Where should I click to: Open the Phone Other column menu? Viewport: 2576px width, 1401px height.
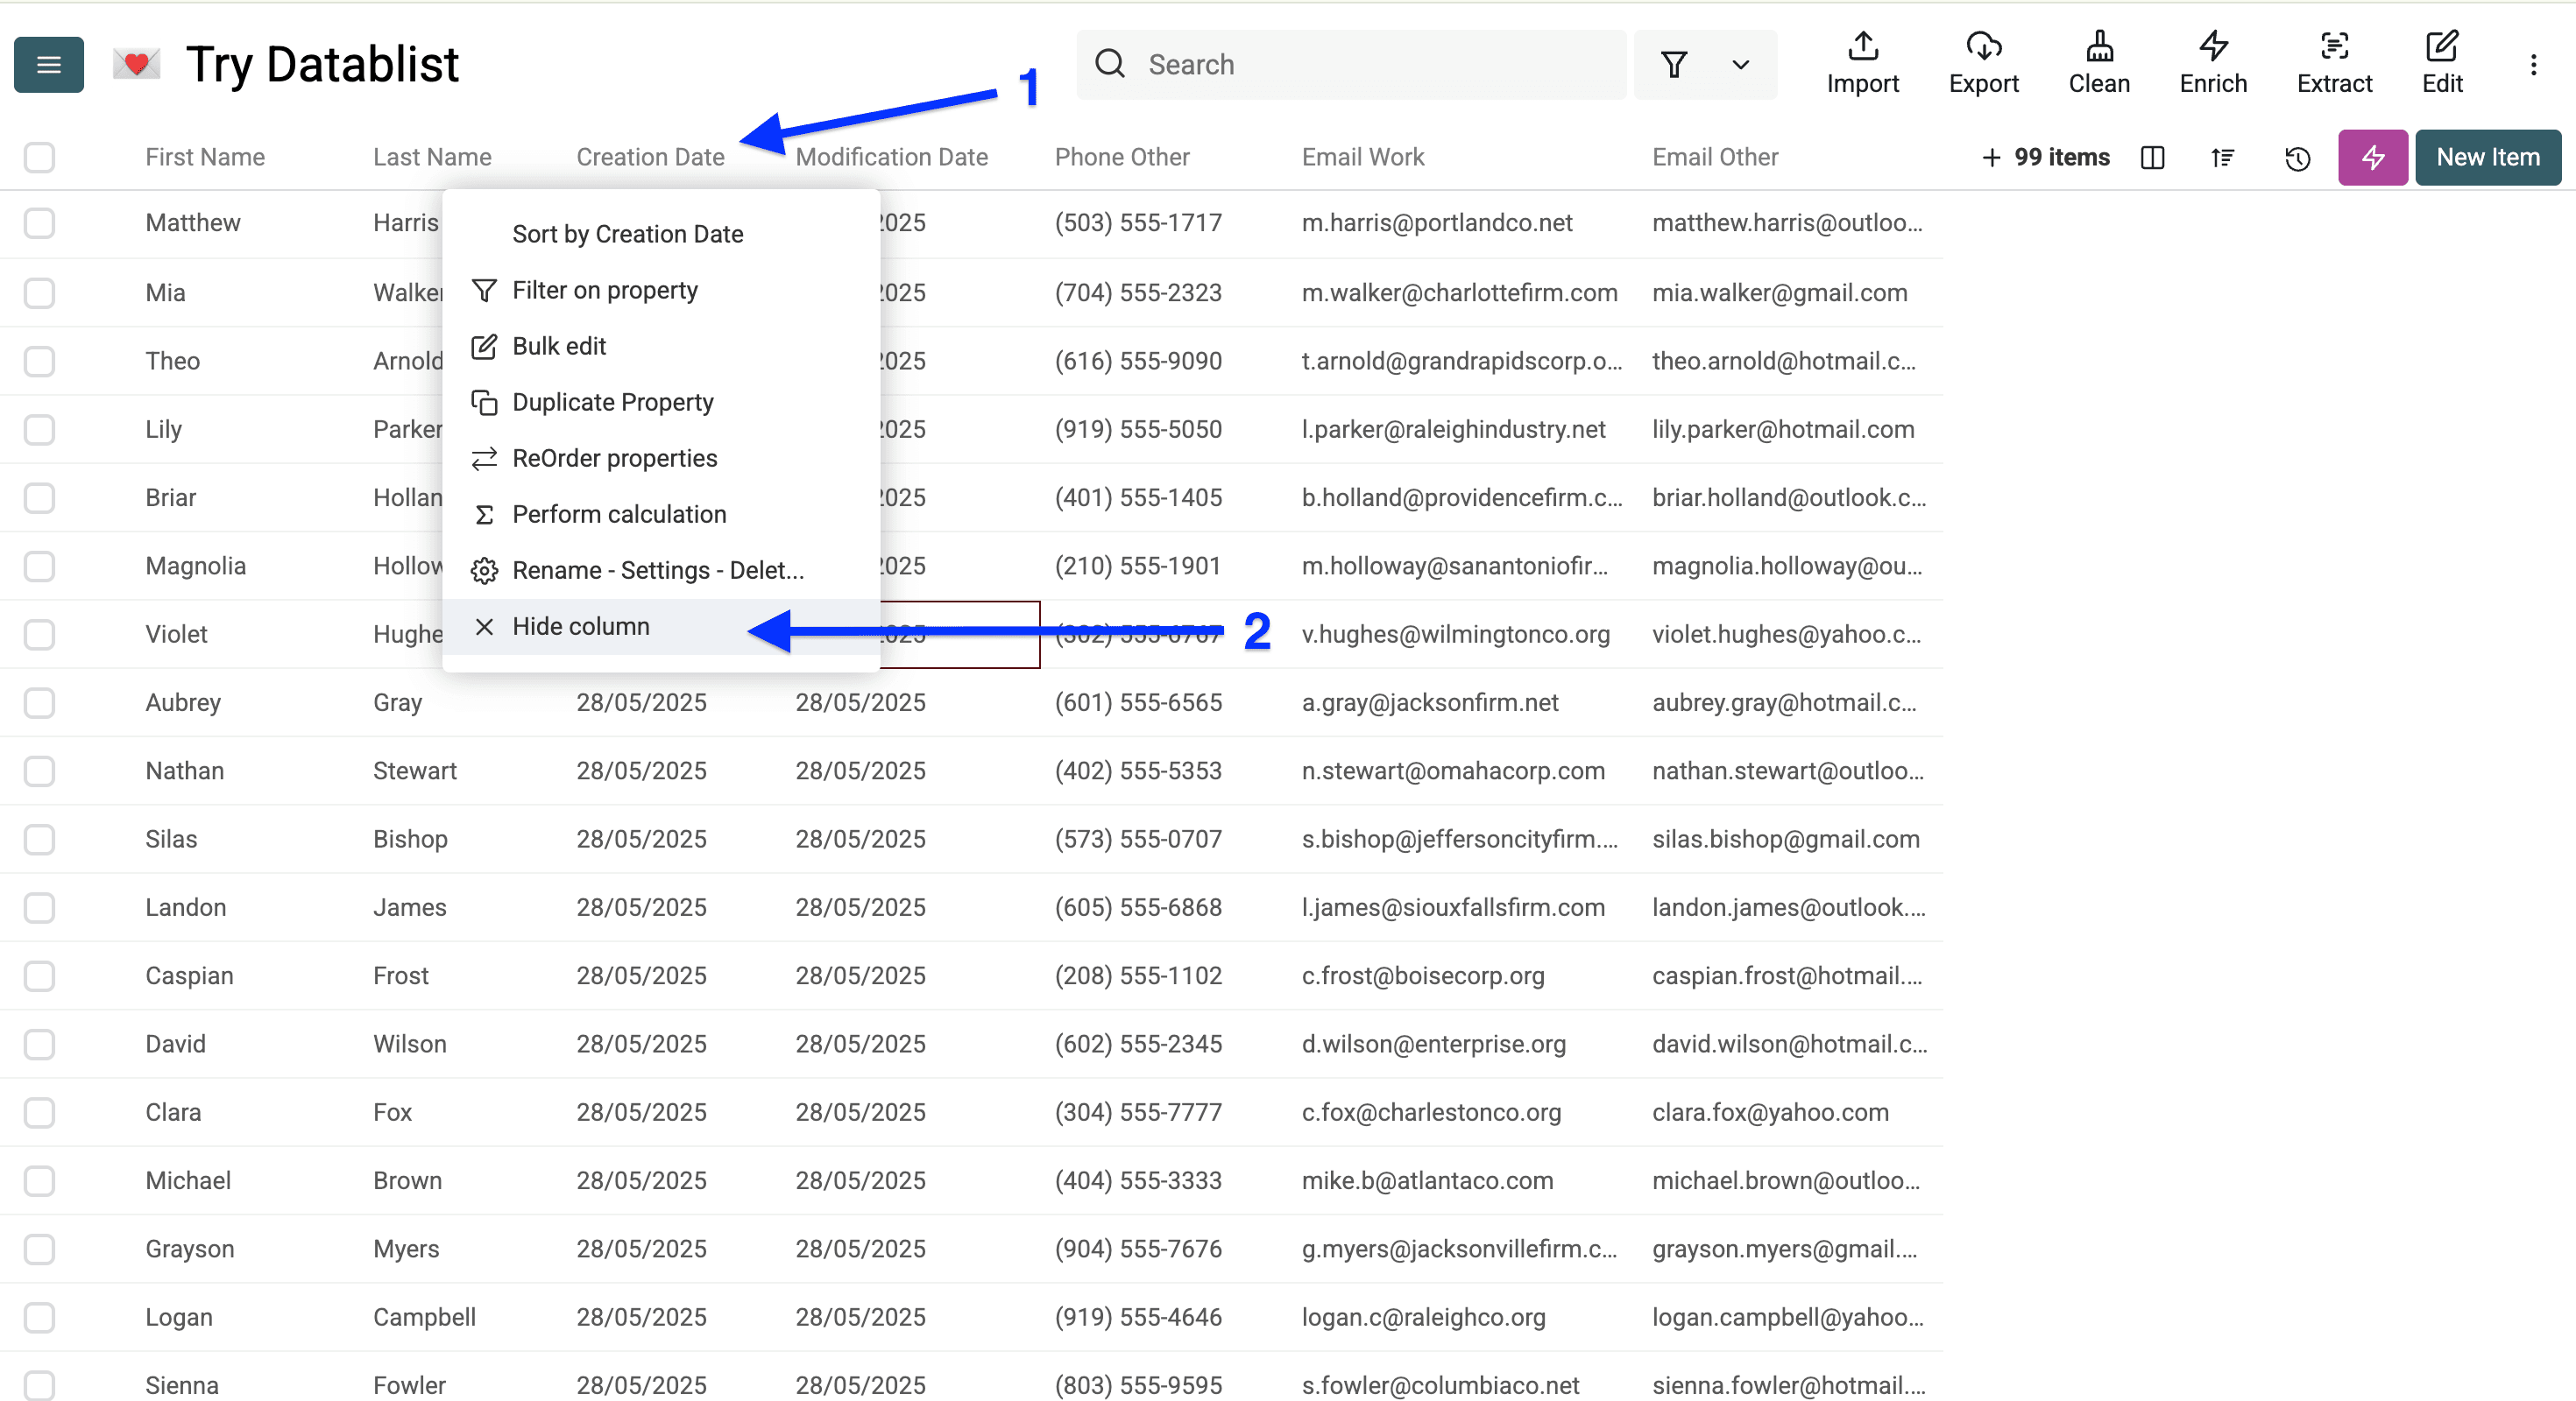click(x=1122, y=157)
